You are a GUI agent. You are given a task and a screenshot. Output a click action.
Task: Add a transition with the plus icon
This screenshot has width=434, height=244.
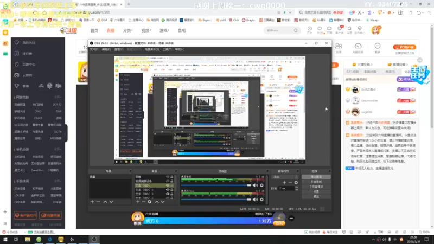tap(284, 183)
